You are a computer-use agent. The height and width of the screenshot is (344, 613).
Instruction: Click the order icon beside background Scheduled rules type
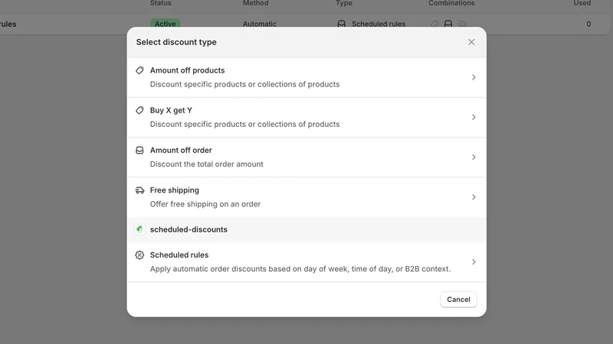[341, 24]
